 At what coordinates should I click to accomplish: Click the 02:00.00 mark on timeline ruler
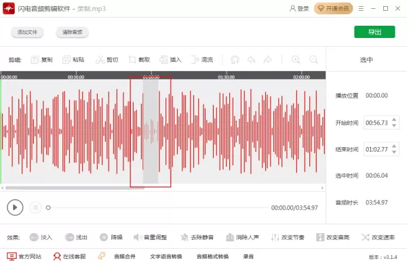click(x=301, y=77)
